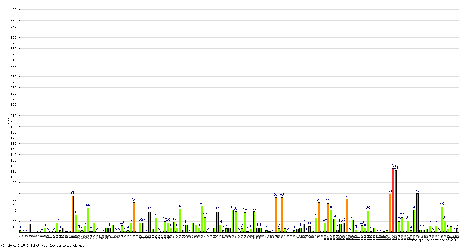Select the orange bar with value 66
This screenshot has height=248, width=465.
coord(73,214)
